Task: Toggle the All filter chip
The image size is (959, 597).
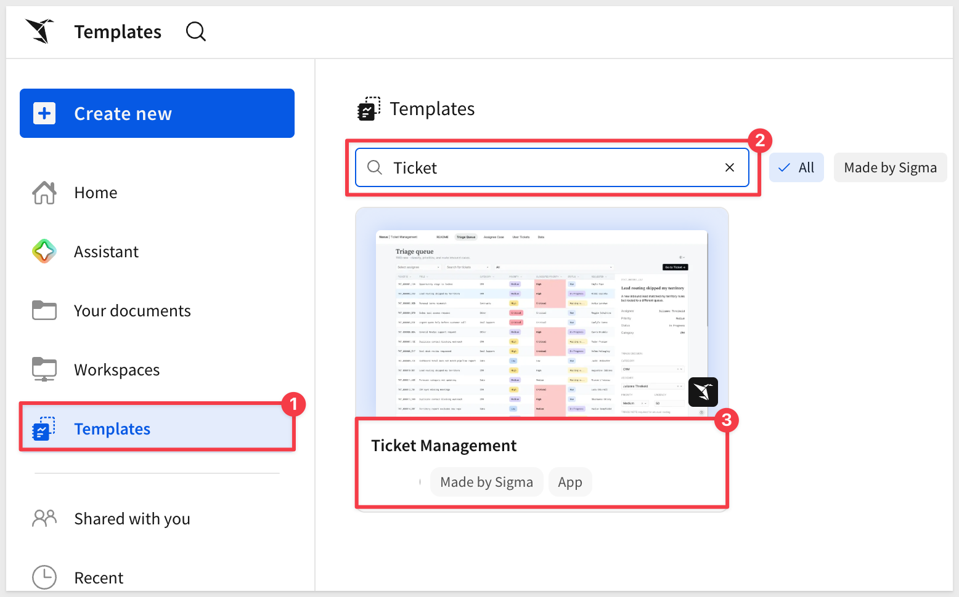Action: click(x=796, y=167)
